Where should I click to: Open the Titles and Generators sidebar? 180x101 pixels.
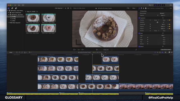pyautogui.click(x=16, y=8)
